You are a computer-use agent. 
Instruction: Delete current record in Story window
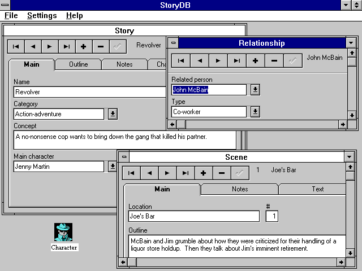pyautogui.click(x=101, y=46)
